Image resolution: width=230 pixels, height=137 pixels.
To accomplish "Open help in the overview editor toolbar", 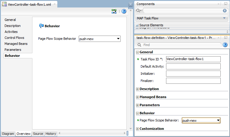I will pos(124,11).
